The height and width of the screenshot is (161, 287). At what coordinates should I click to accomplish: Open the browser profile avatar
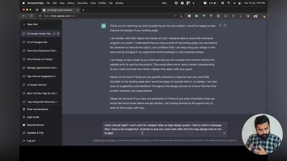click(256, 16)
